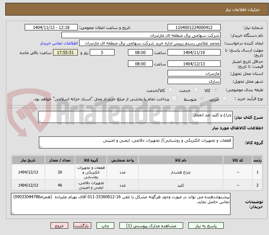Click the resize handle of description textbox
269x235 pixels.
click(x=40, y=121)
